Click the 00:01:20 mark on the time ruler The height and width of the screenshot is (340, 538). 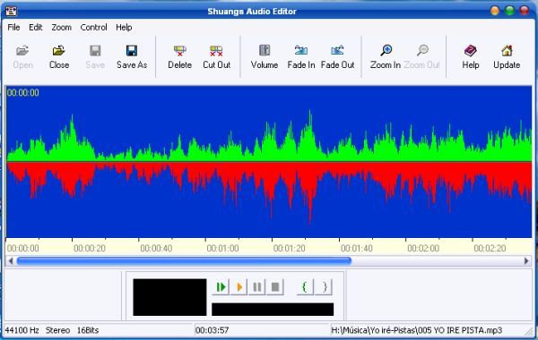click(290, 248)
